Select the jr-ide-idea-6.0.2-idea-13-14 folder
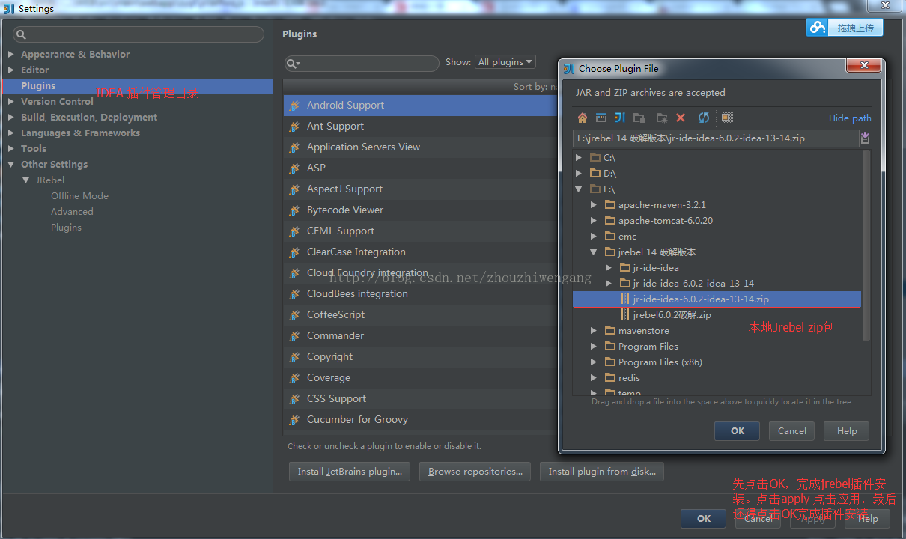This screenshot has height=539, width=906. click(693, 283)
